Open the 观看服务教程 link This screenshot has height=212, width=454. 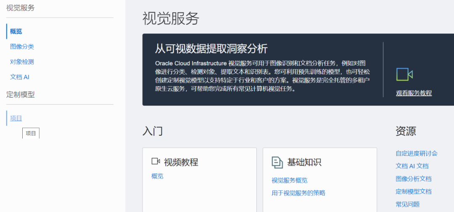tap(414, 93)
